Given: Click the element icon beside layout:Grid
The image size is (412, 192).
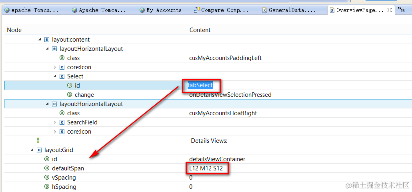Looking at the screenshot, I should [39, 150].
